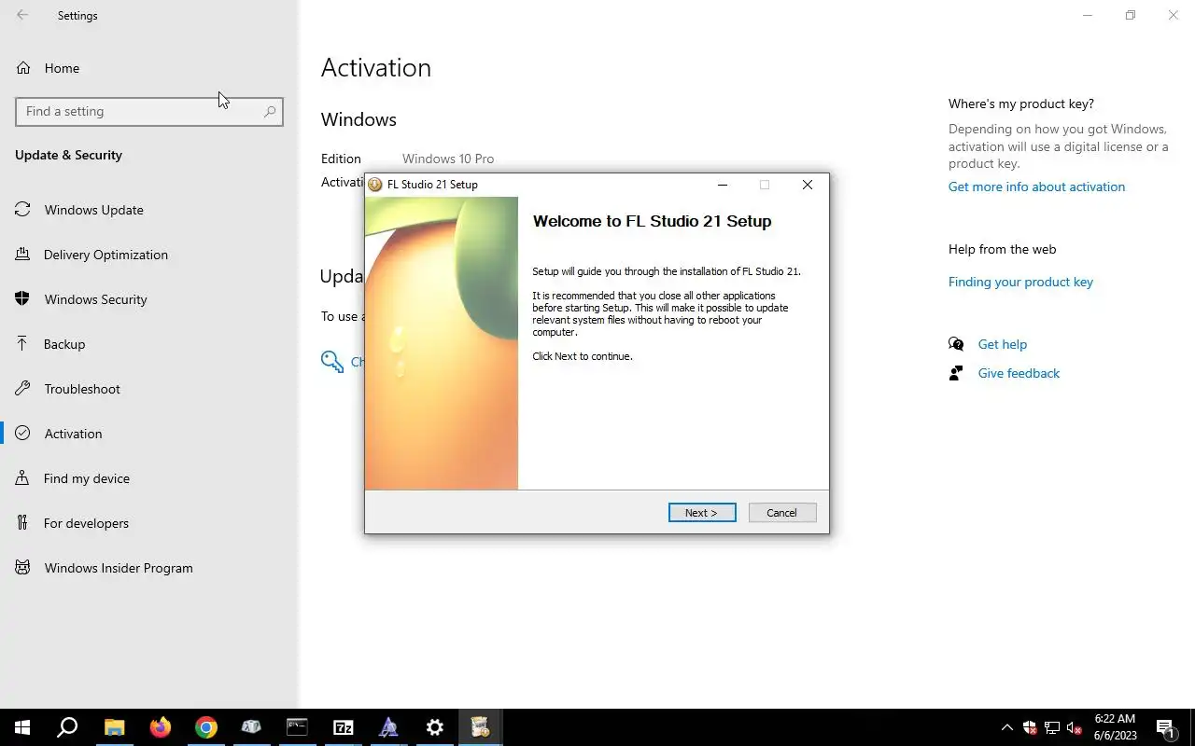Open Get more info about activation link
Viewport: 1195px width, 746px height.
point(1036,186)
